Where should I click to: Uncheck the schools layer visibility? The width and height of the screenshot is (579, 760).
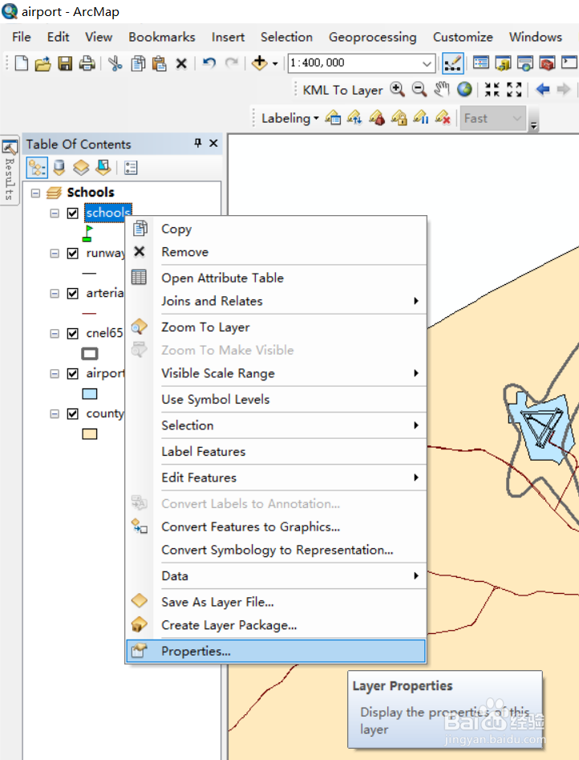click(73, 213)
